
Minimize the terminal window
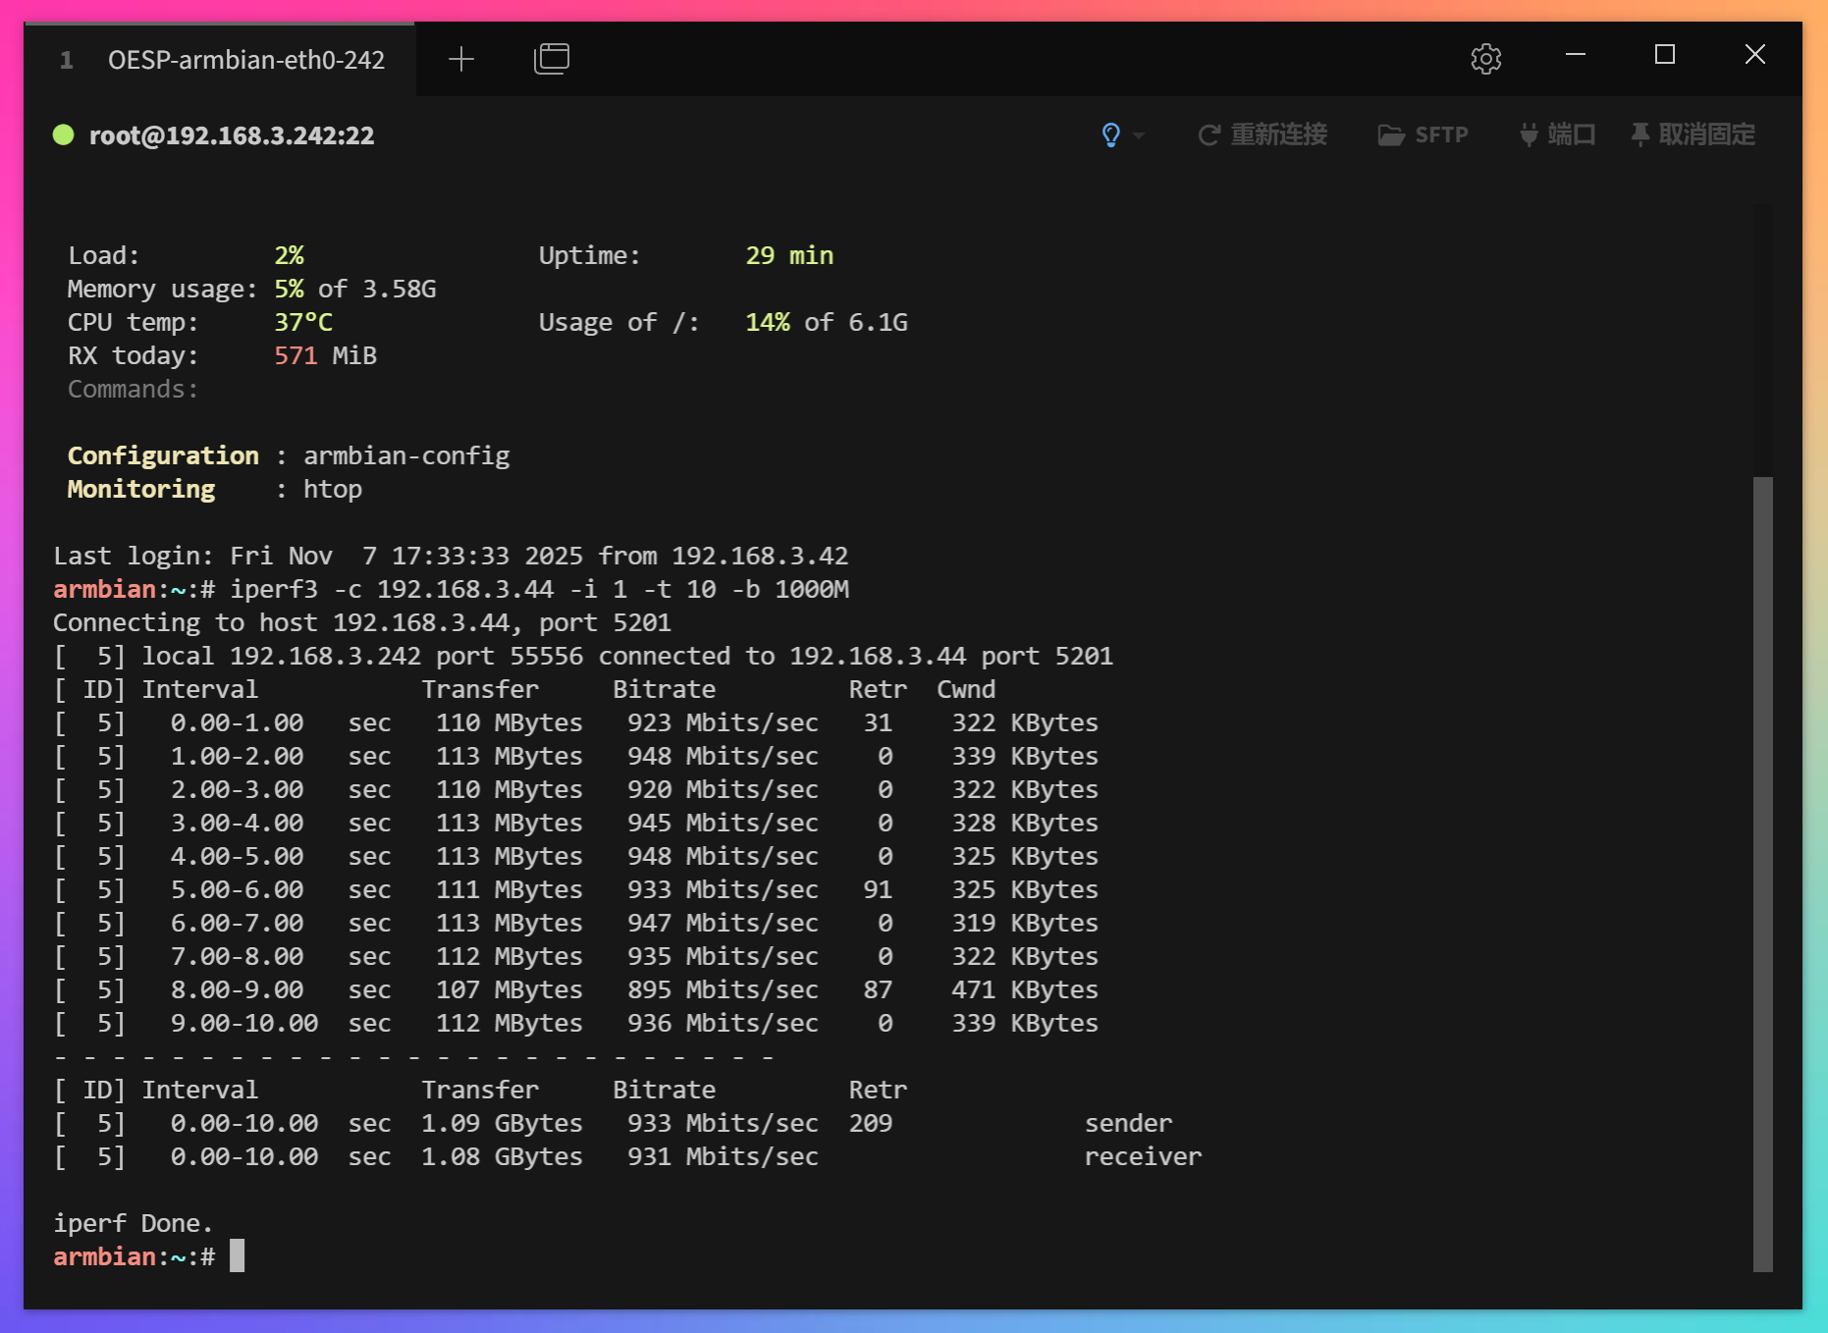pyautogui.click(x=1576, y=55)
